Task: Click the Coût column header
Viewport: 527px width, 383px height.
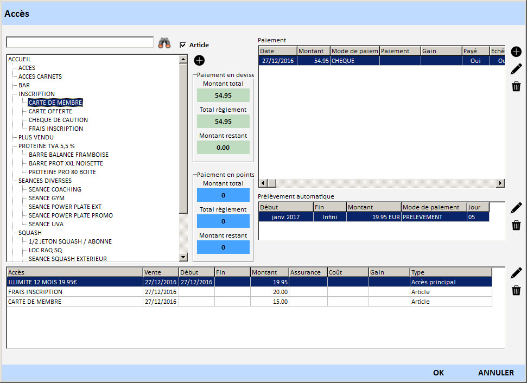Action: coord(348,272)
